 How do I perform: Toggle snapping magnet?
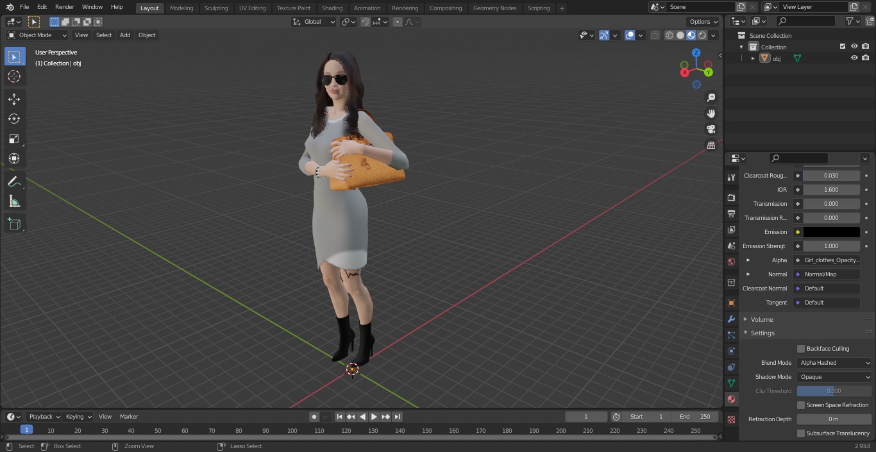(366, 22)
